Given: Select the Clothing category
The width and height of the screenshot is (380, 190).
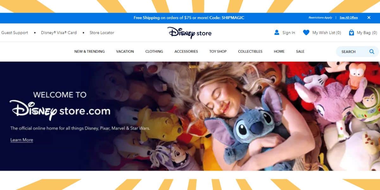Looking at the screenshot, I should [x=154, y=51].
